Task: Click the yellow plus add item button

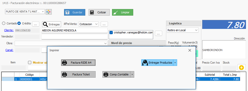Action: point(241,68)
